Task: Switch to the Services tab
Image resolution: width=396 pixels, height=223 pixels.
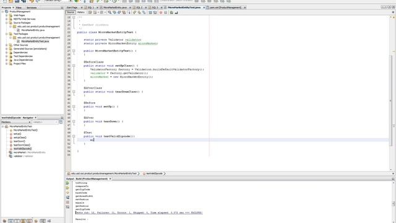Action: (x=32, y=7)
